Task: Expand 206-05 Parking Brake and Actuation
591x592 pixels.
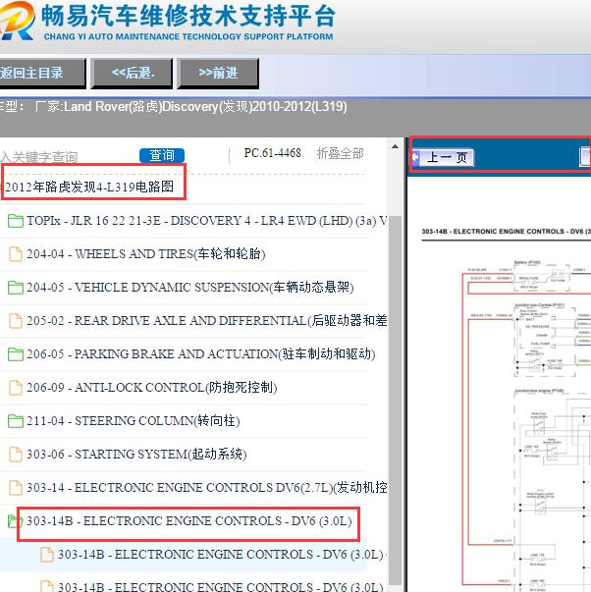Action: (201, 354)
